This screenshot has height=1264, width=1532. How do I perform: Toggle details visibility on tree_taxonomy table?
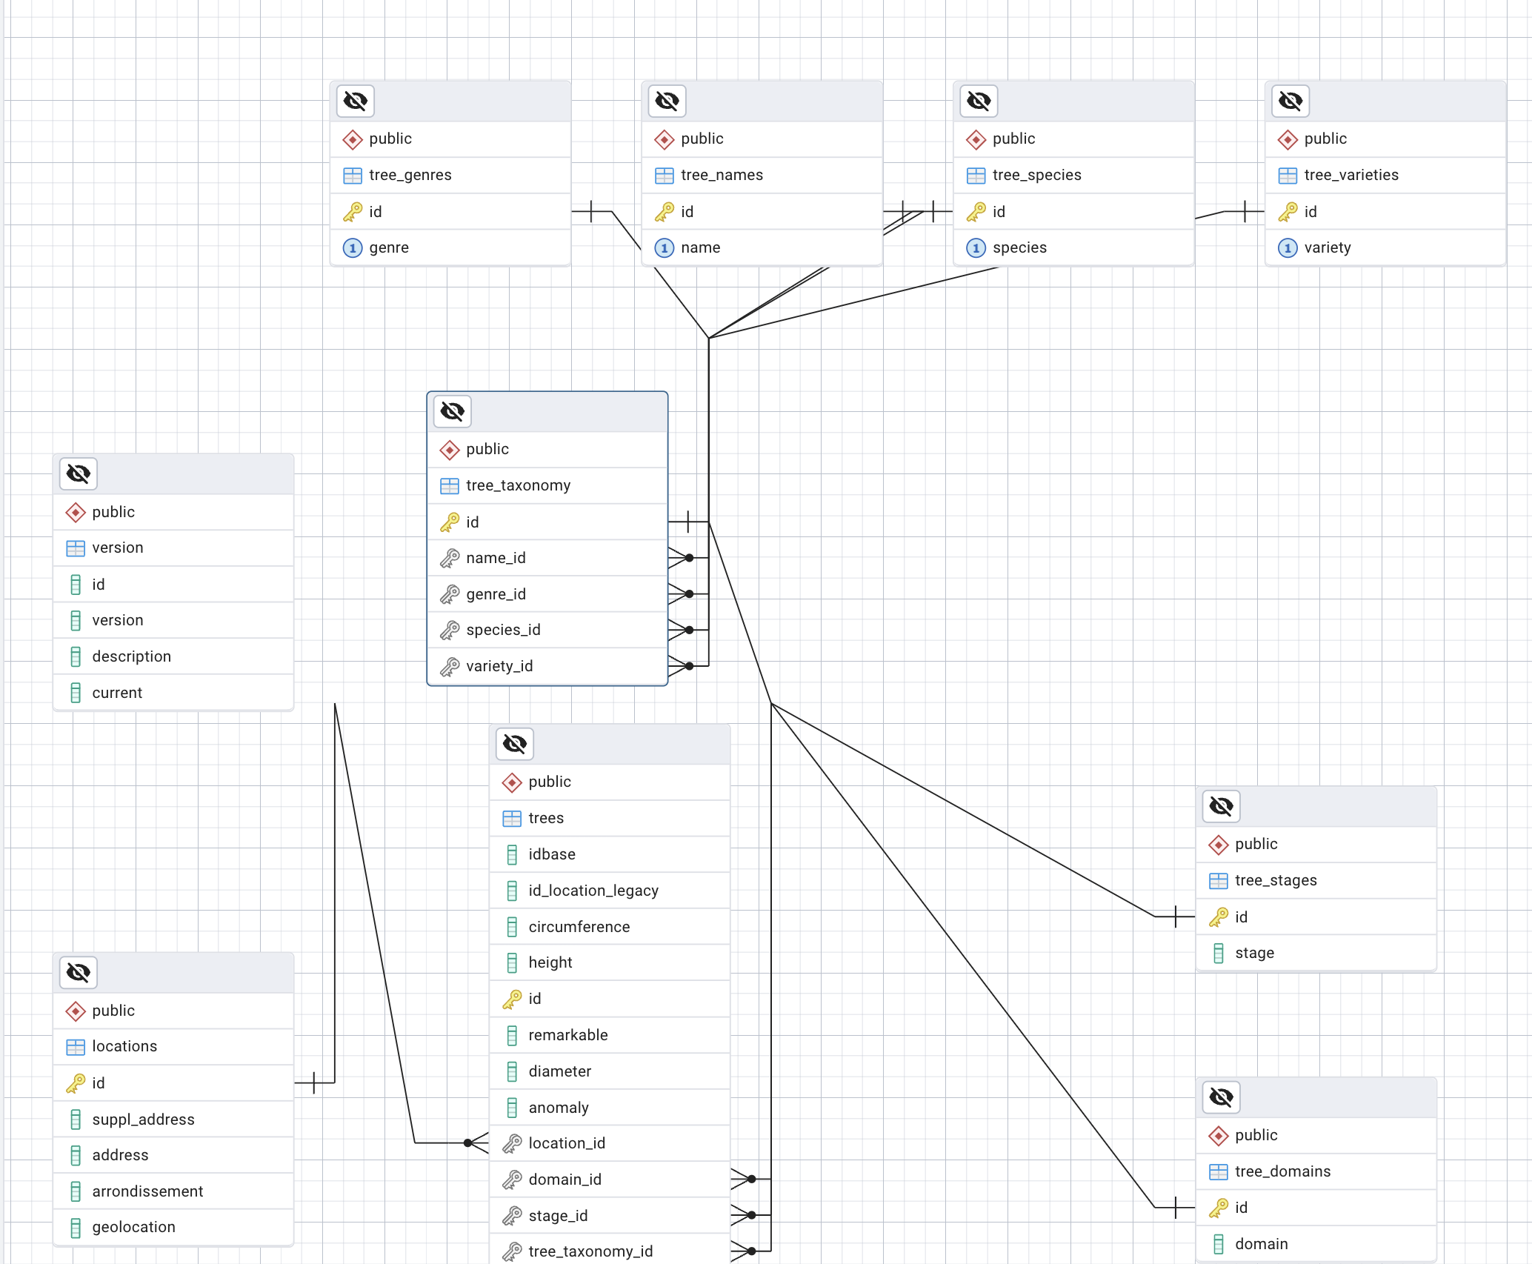453,411
